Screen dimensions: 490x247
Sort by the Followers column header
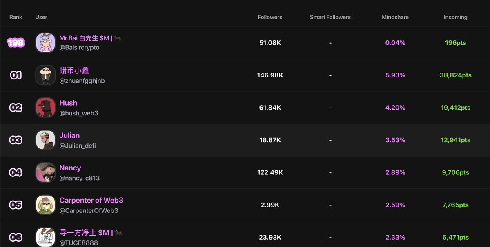point(270,17)
